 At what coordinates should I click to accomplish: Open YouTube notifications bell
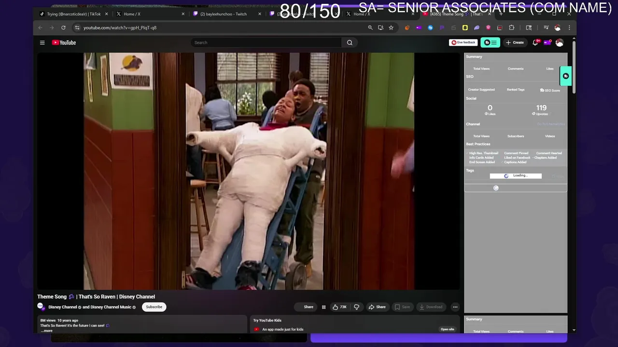(535, 42)
